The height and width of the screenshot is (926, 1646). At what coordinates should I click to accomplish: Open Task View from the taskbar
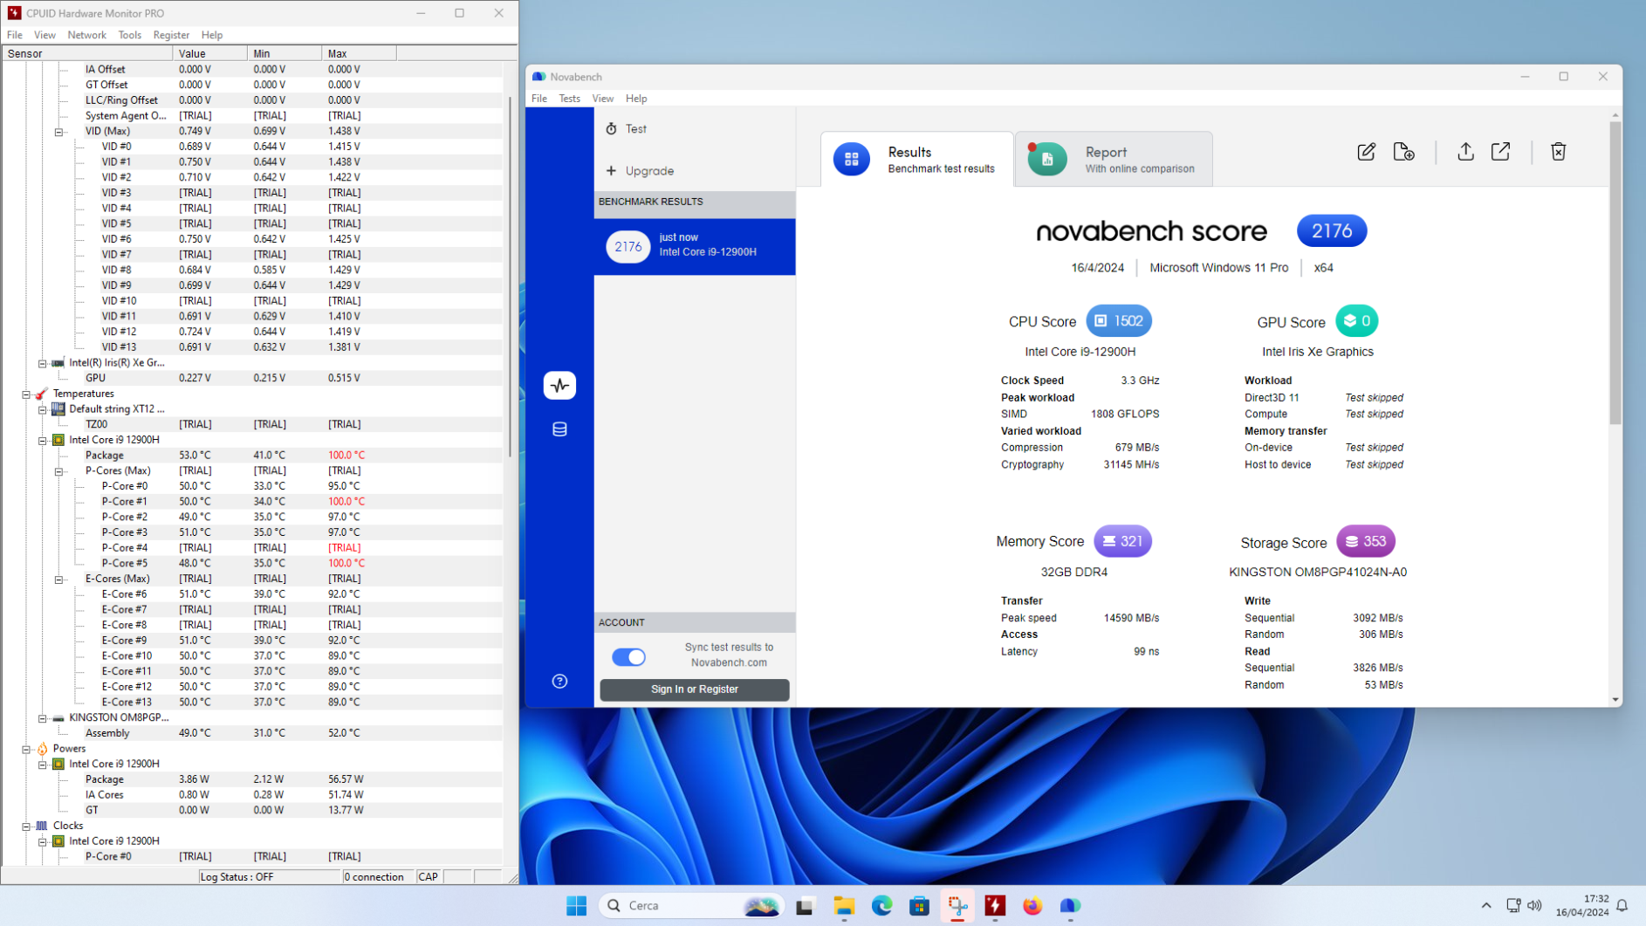[x=805, y=906]
